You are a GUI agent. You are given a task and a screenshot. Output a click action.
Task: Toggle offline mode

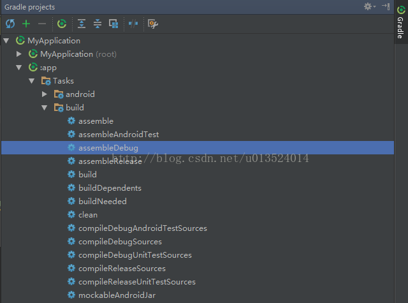point(133,24)
